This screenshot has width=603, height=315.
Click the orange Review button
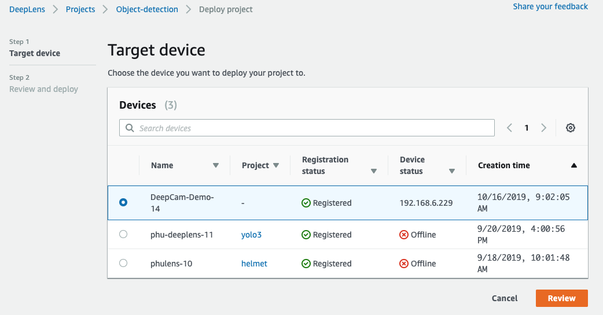561,298
